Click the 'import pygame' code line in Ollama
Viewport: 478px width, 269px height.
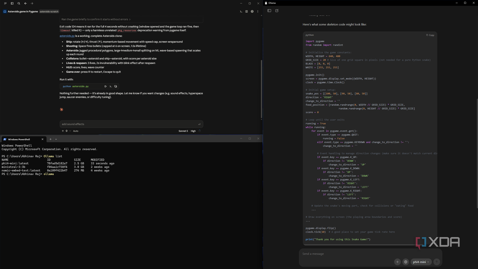pos(315,41)
